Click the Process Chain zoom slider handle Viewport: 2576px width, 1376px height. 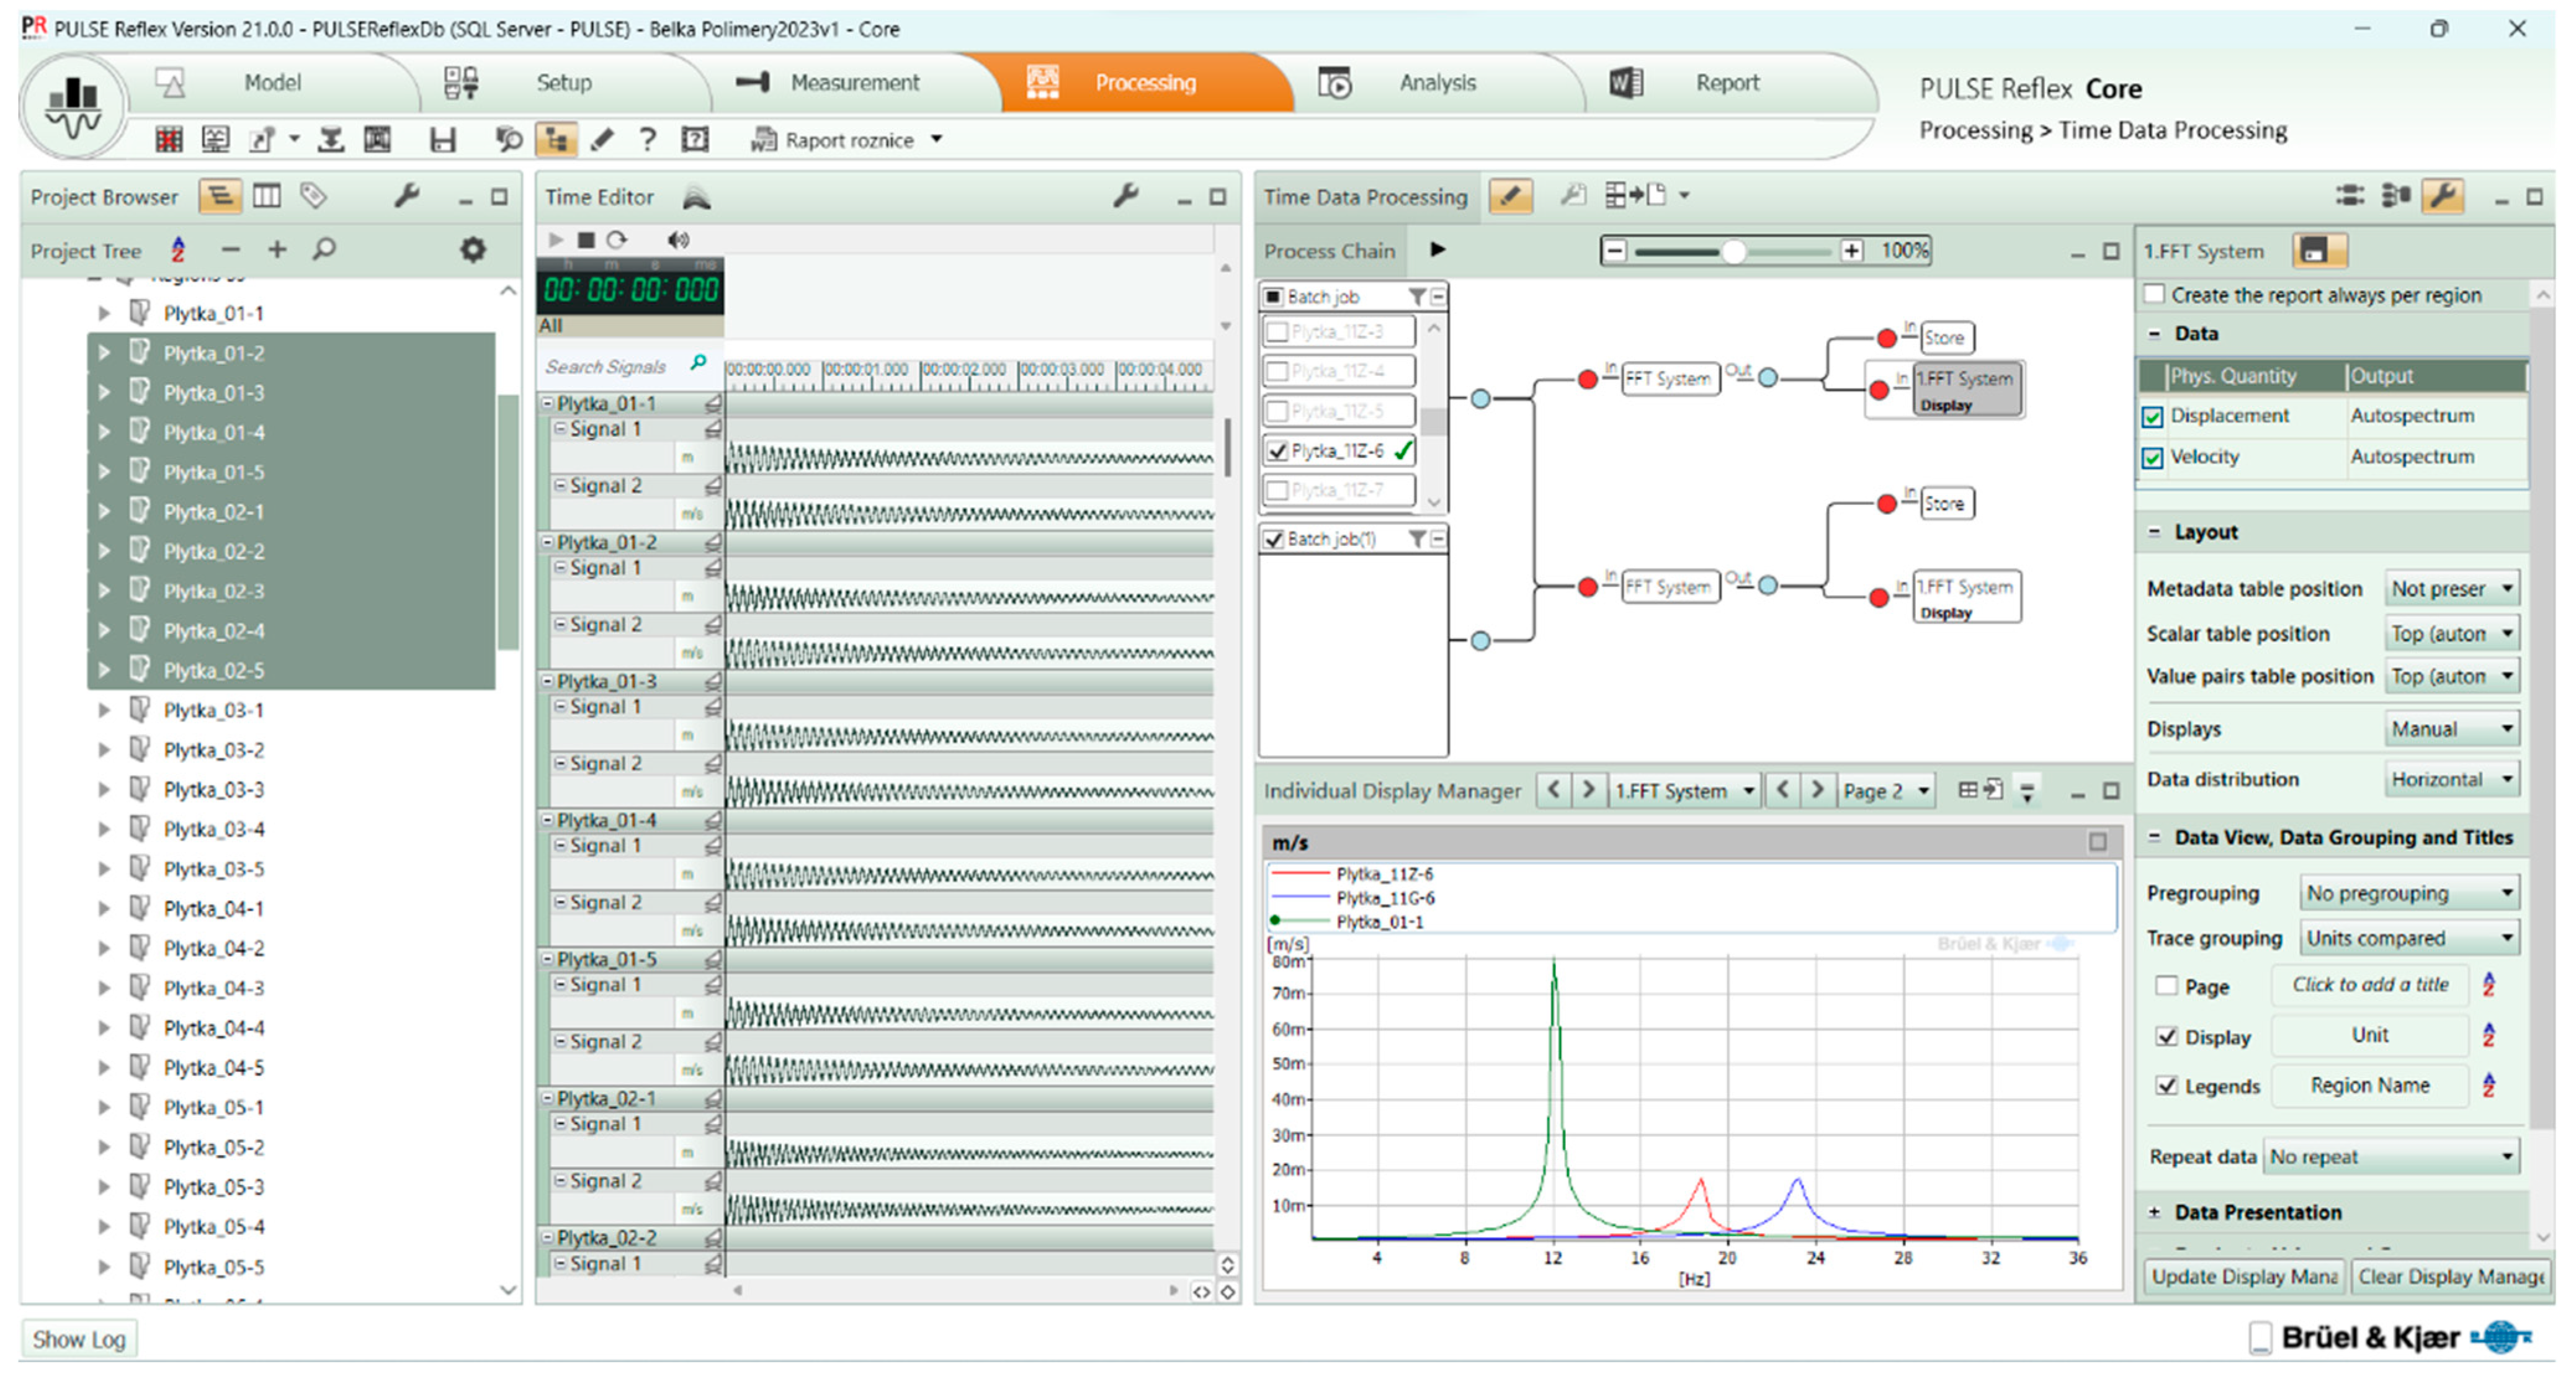click(1733, 251)
